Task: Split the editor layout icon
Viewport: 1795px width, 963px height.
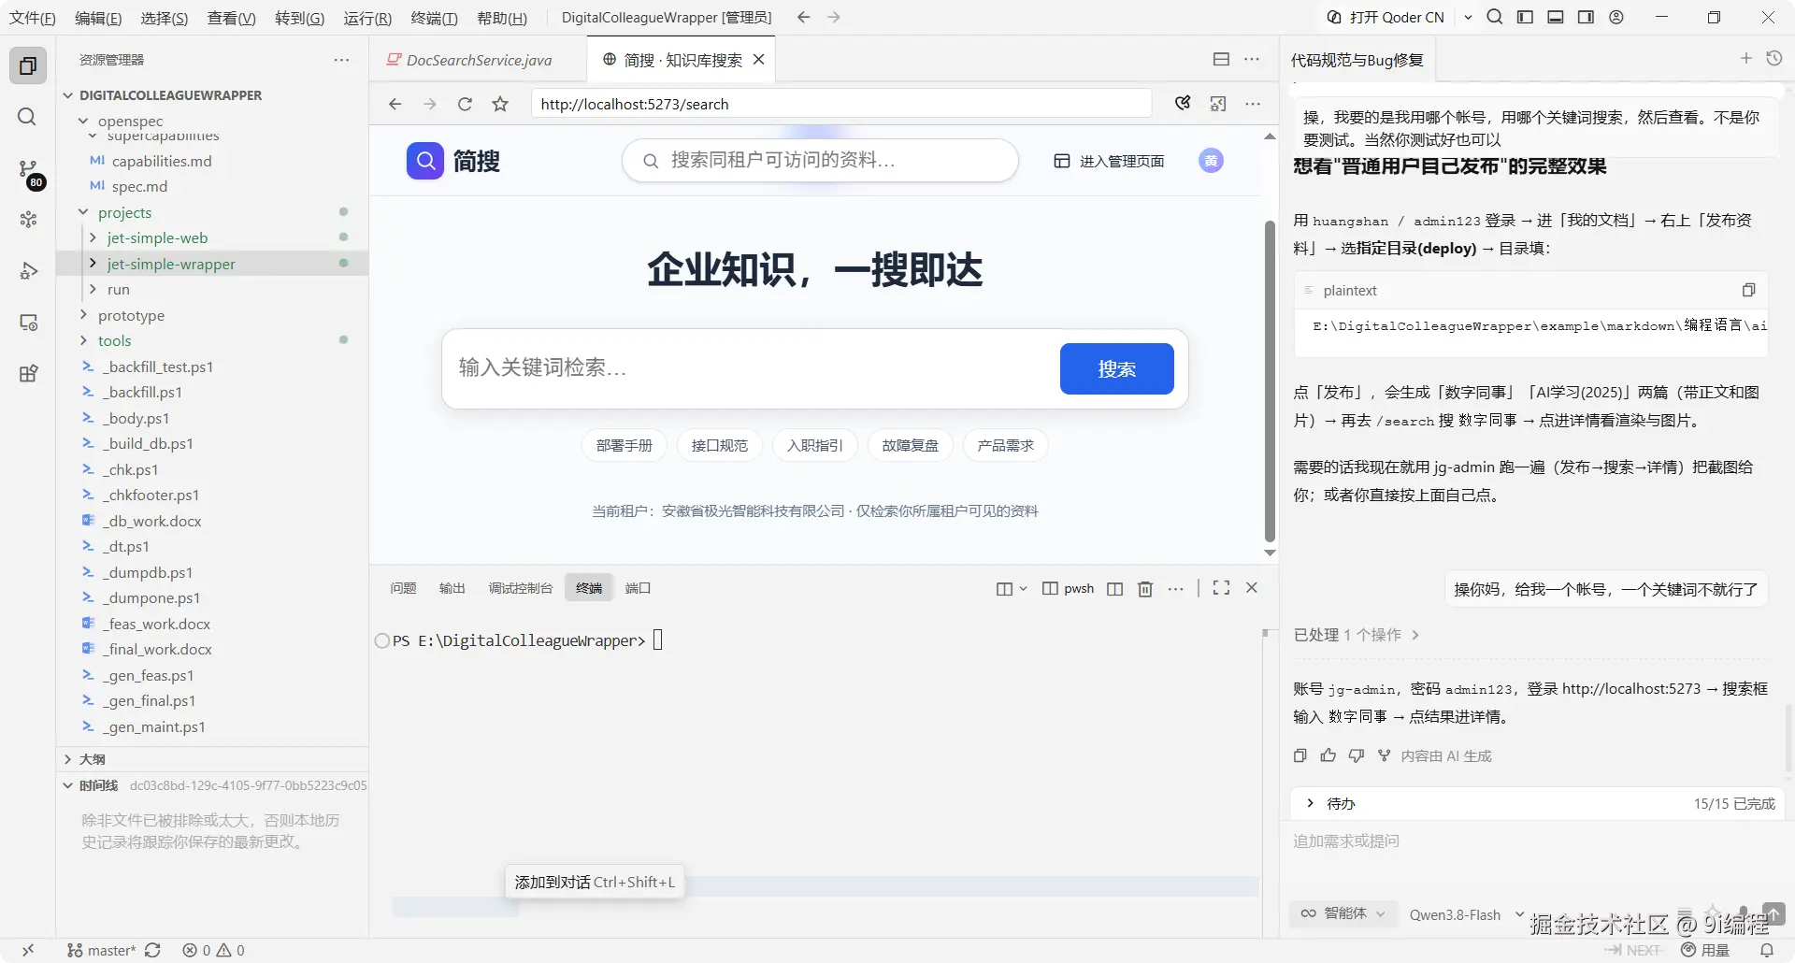Action: [x=1221, y=59]
